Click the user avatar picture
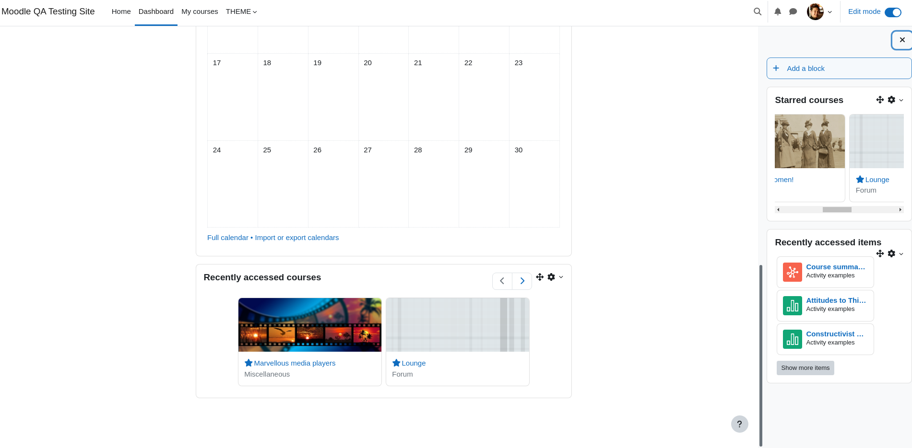Viewport: 912px width, 448px height. click(x=815, y=11)
